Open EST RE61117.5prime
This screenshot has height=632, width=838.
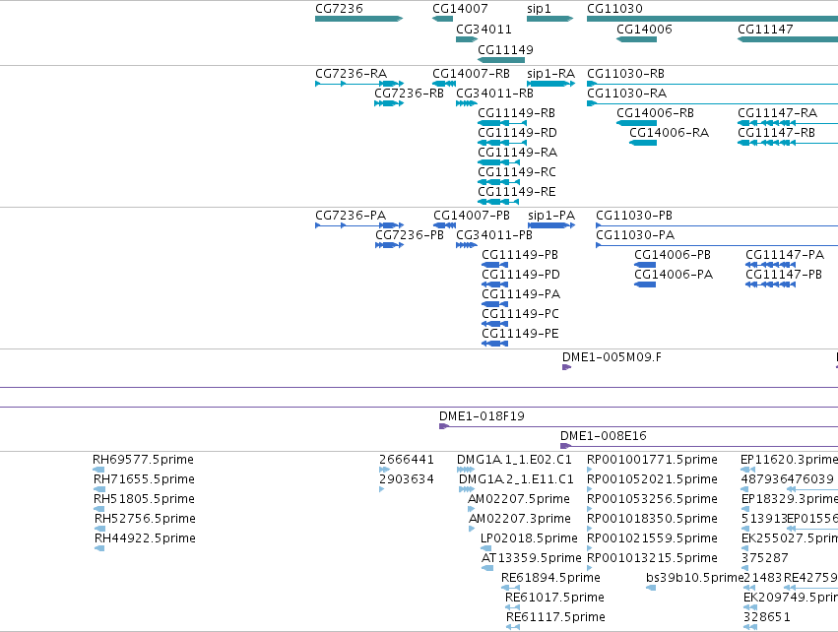click(513, 627)
